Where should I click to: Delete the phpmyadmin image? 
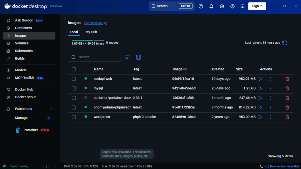click(287, 108)
